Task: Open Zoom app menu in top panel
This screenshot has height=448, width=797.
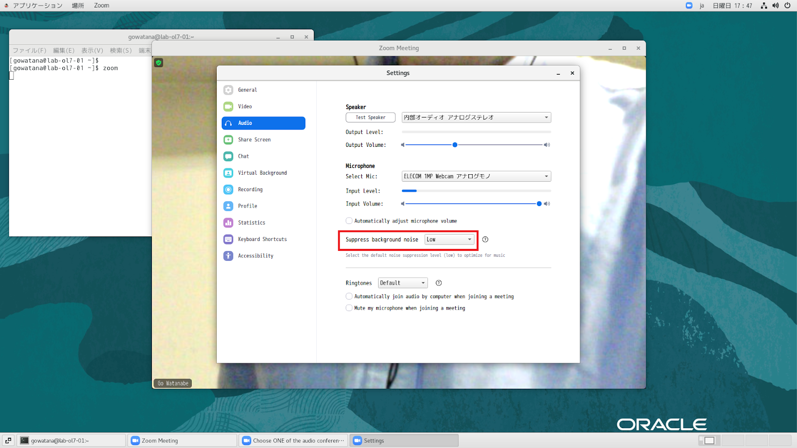Action: 102,5
